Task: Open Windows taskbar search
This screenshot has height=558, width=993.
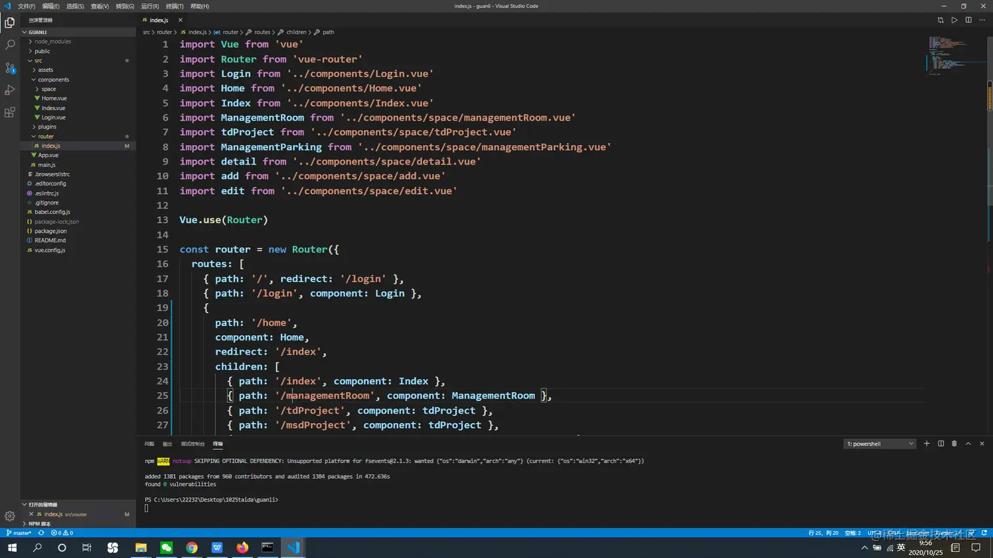Action: [x=37, y=548]
